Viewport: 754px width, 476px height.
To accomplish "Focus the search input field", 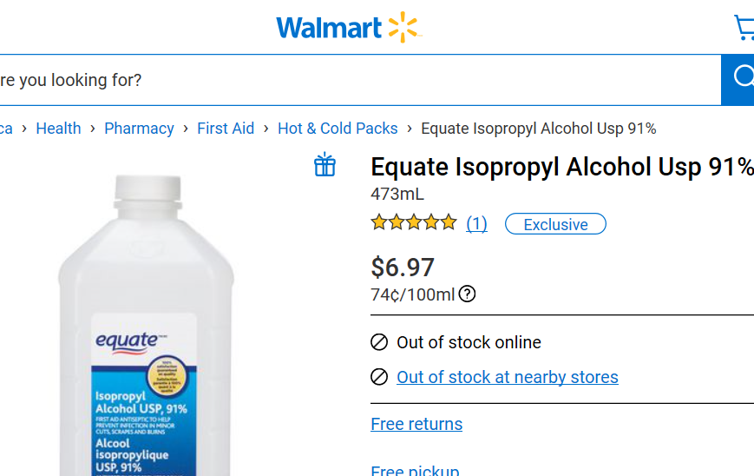I will [347, 80].
